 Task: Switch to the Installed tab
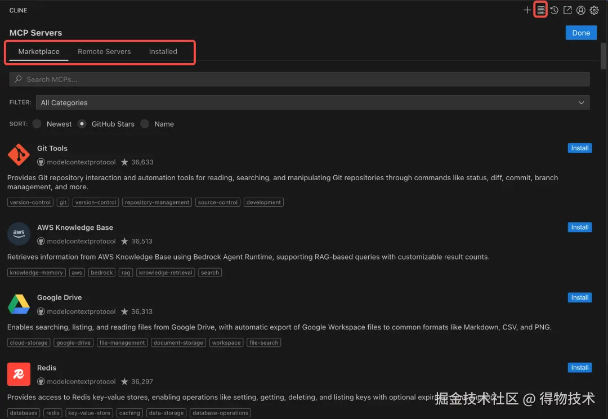[x=163, y=52]
